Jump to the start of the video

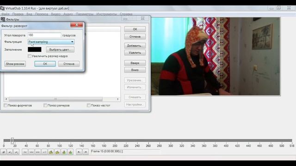click(x=25, y=152)
